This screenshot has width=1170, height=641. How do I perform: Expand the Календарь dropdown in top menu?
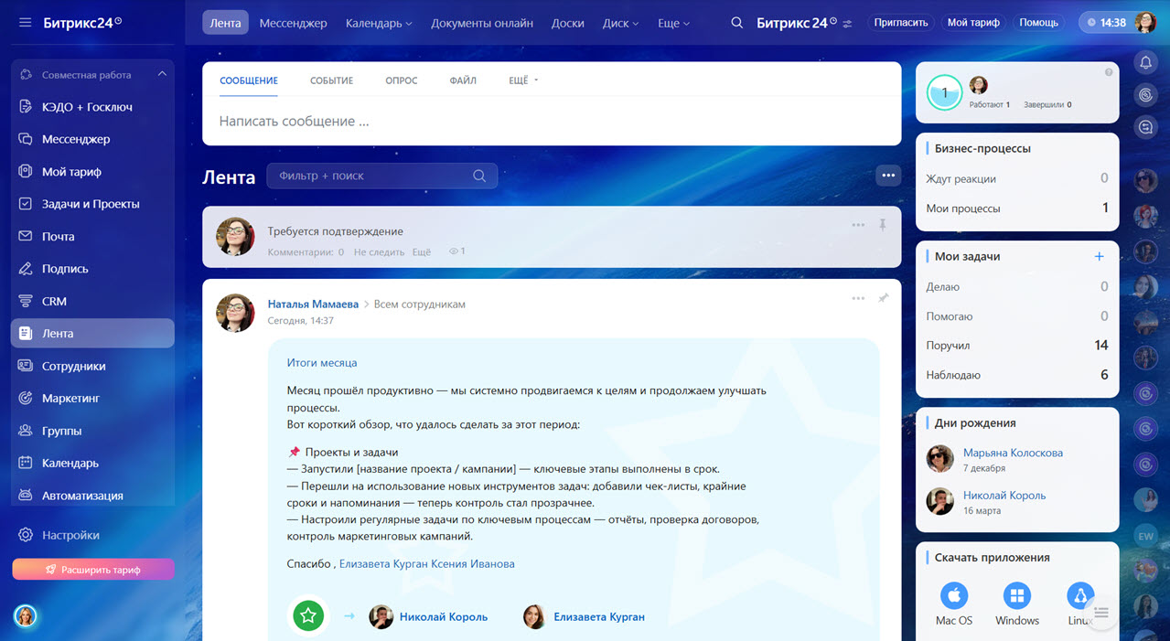[379, 23]
